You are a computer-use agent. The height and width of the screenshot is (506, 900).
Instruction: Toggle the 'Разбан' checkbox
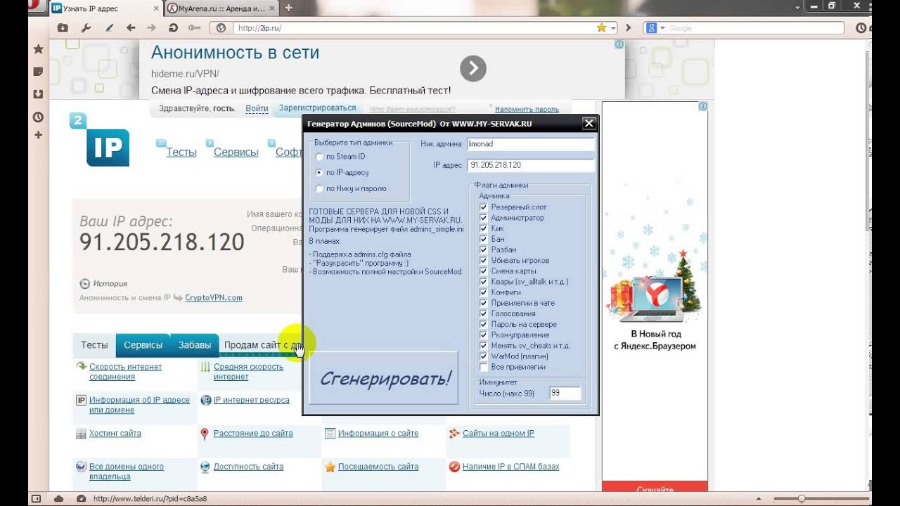(483, 249)
